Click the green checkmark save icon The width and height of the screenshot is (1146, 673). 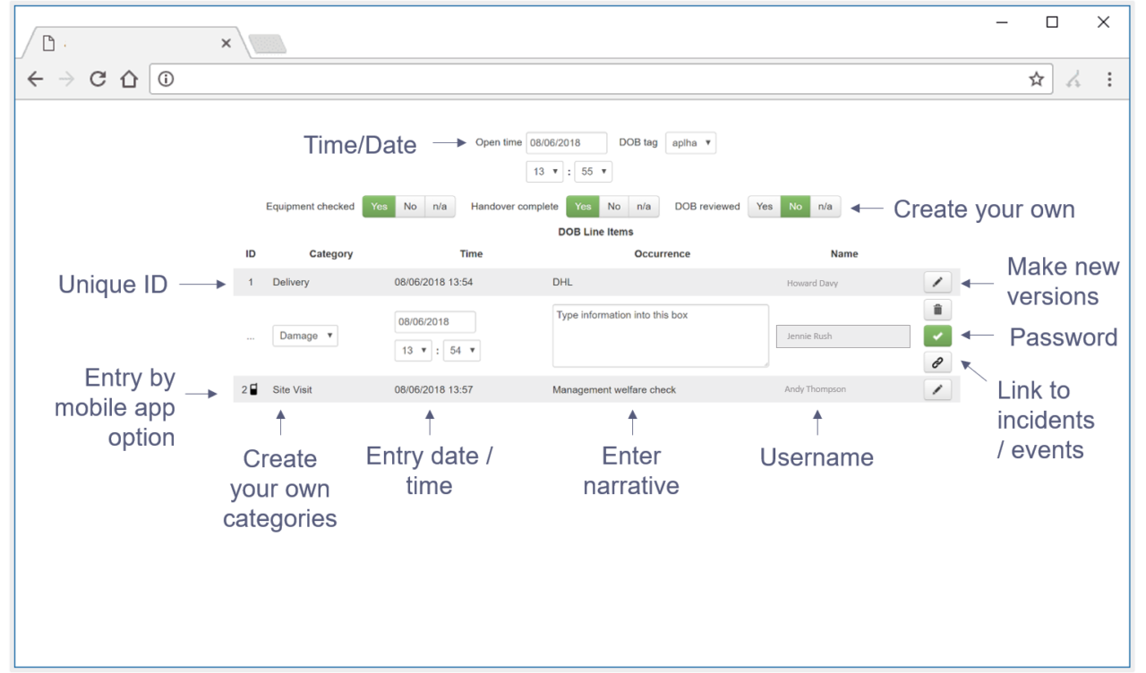click(937, 336)
